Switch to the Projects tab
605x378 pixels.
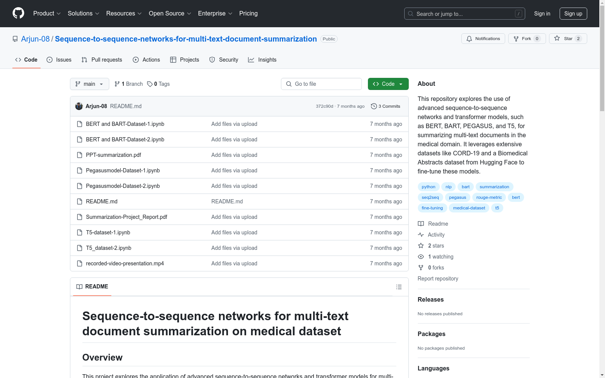(185, 60)
